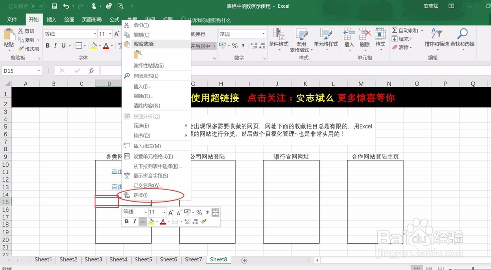Toggle Italic in mini toolbar
491x270 pixels.
(135, 221)
